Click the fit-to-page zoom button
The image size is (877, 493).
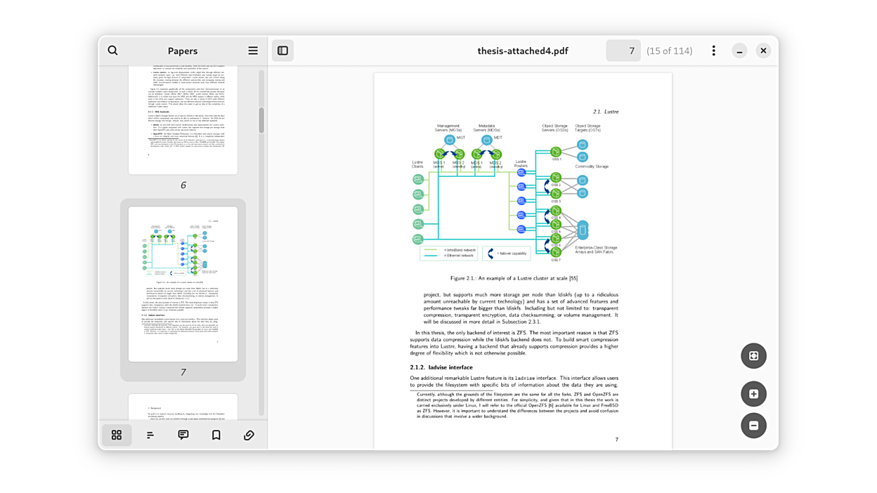(x=753, y=356)
